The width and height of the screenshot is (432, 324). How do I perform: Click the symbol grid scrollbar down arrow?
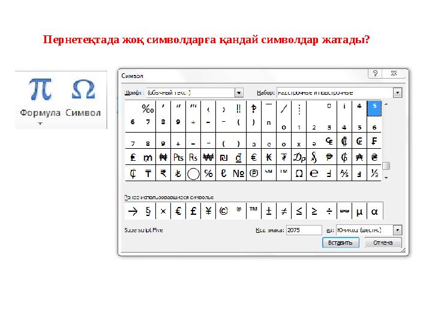point(386,178)
